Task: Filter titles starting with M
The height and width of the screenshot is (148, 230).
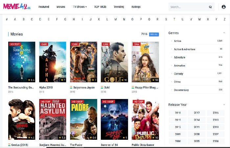Action: pos(116,19)
